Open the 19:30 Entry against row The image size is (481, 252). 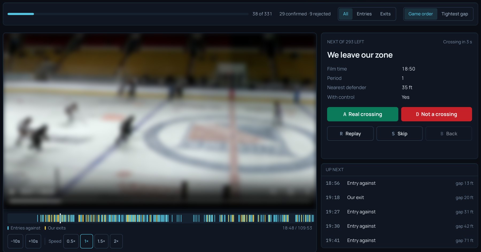pyautogui.click(x=399, y=226)
